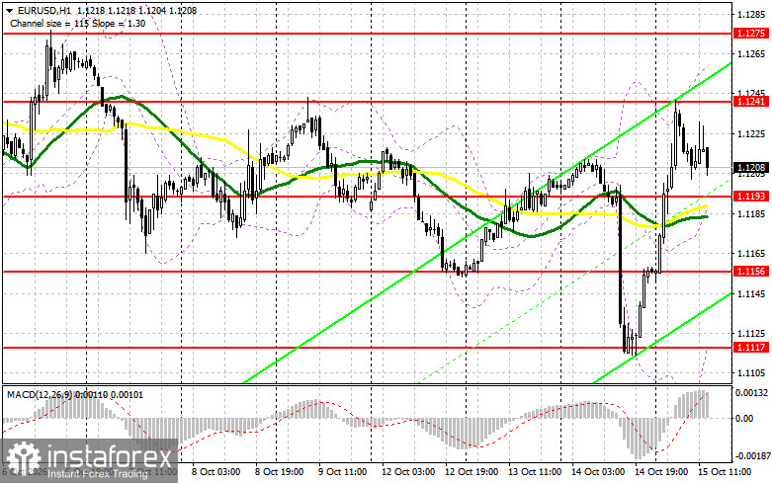
Task: Click the 1.1125 price axis value
Action: (x=751, y=334)
